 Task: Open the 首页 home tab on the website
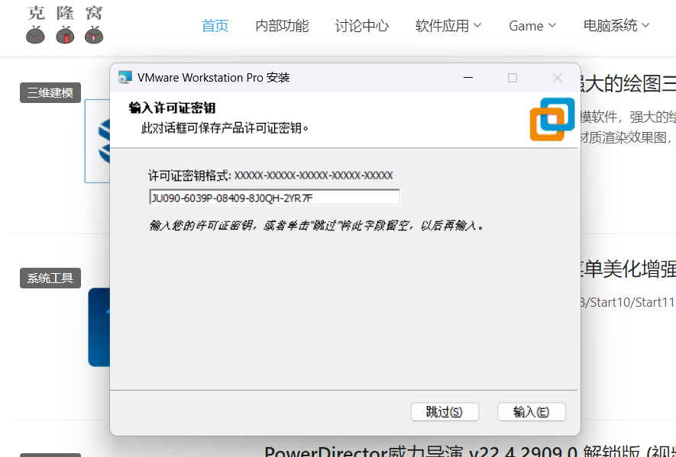tap(215, 26)
